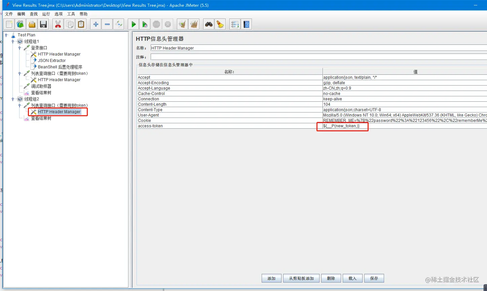Screen dimensions: 487x291
Task: Select 查看结果树 listener under 线程组1
Action: click(x=41, y=93)
